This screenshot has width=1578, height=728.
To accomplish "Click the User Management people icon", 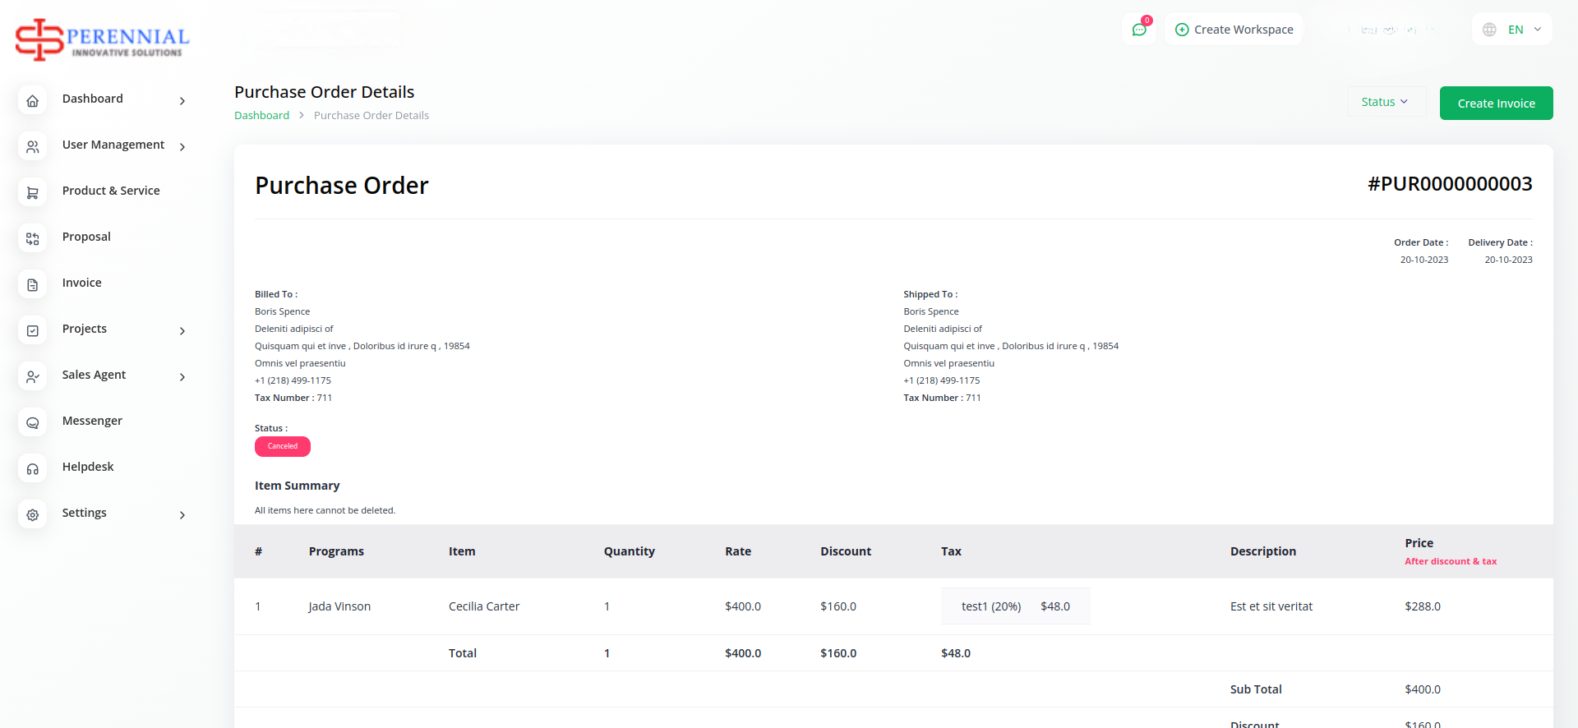I will coord(33,147).
